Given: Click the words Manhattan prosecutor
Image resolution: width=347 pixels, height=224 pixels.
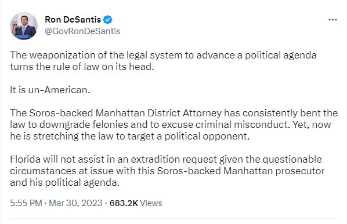Looking at the screenshot, I should tap(274, 171).
